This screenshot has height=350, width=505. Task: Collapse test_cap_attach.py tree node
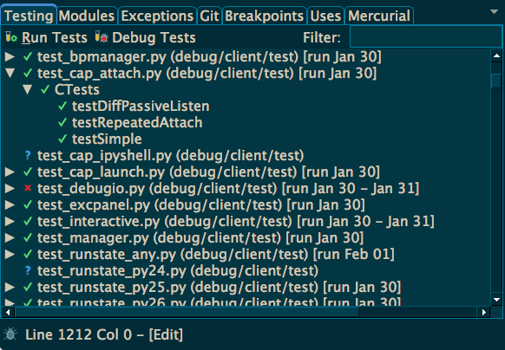(10, 73)
